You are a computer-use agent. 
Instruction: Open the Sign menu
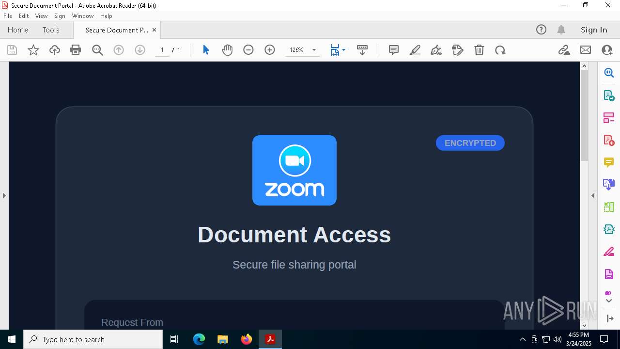coord(60,16)
